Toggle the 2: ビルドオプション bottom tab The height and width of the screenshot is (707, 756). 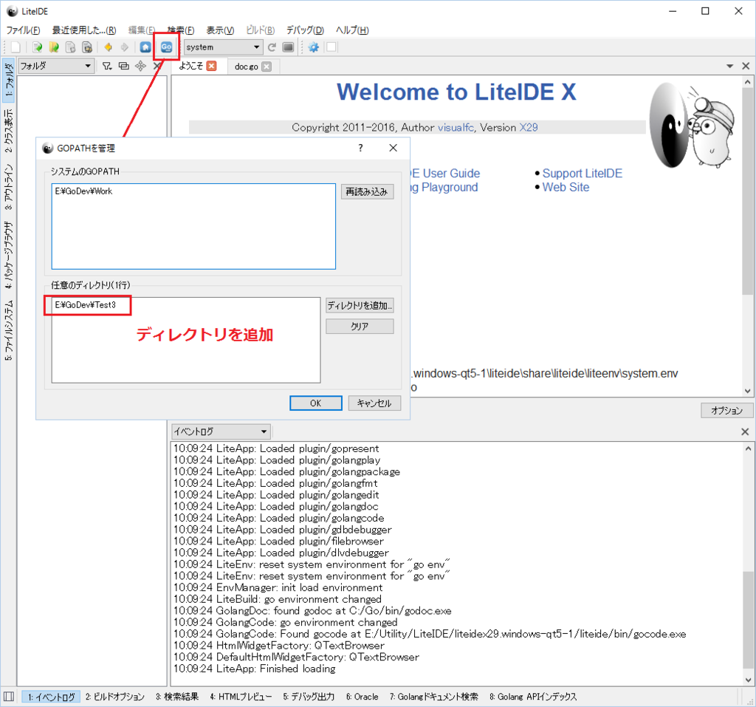coord(114,697)
